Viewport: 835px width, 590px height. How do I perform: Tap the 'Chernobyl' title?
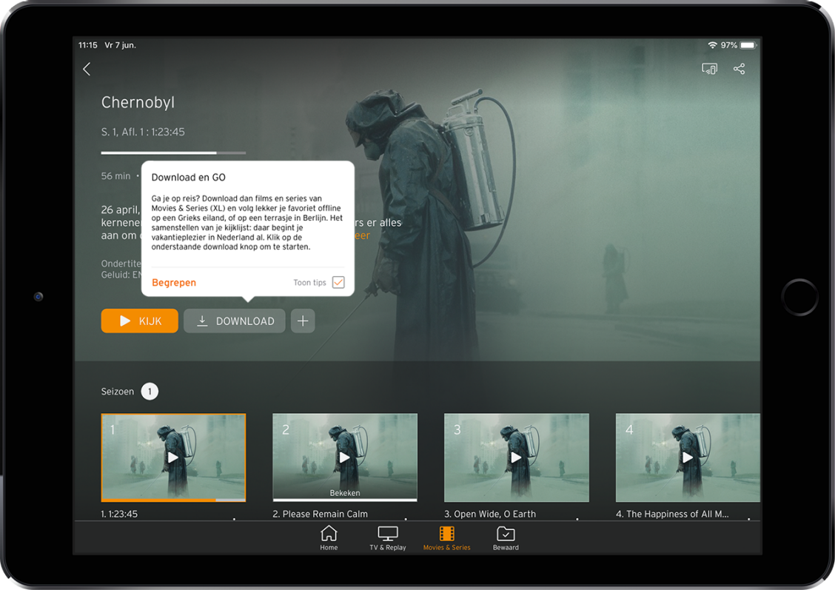[x=138, y=102]
